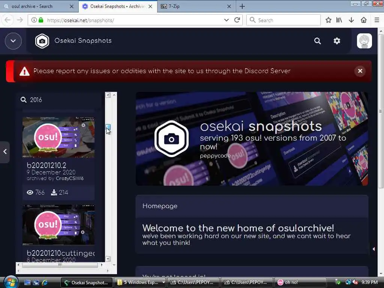
Task: Launch Internet Explorer from quick launch
Action: 45,283
